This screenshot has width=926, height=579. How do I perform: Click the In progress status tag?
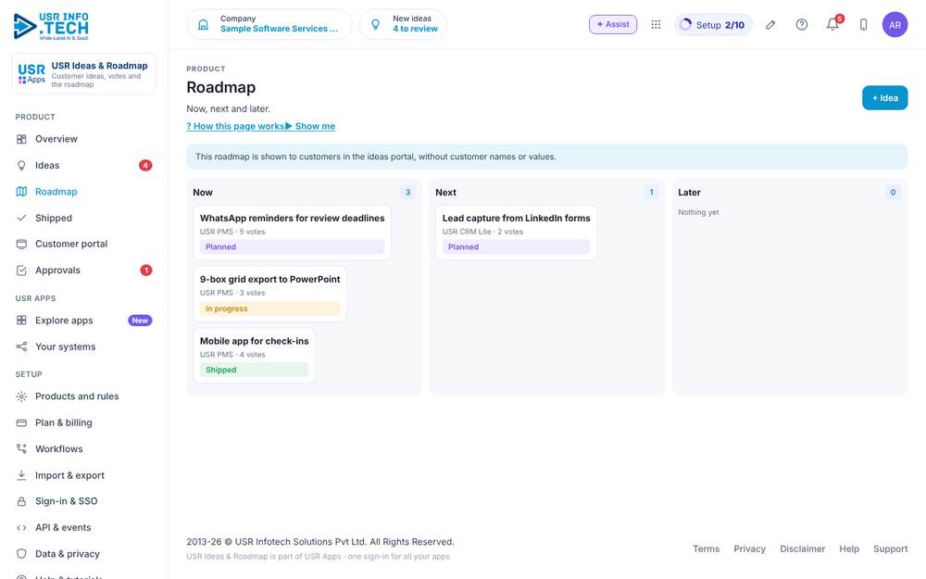[x=269, y=308]
